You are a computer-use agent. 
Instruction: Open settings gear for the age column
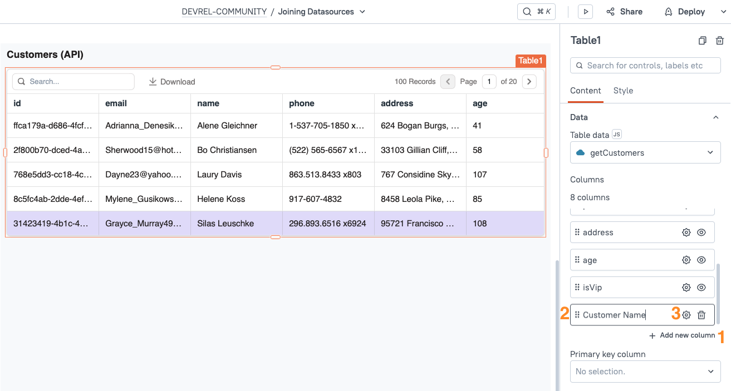(x=686, y=260)
